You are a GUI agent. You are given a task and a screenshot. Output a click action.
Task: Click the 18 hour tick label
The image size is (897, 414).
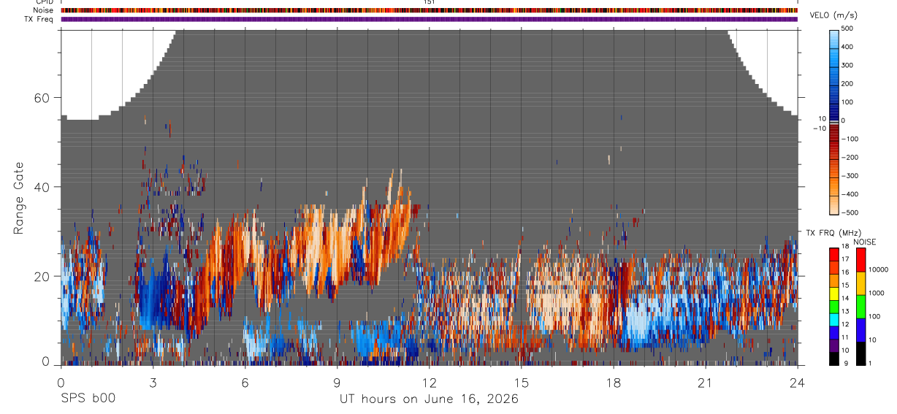614,383
